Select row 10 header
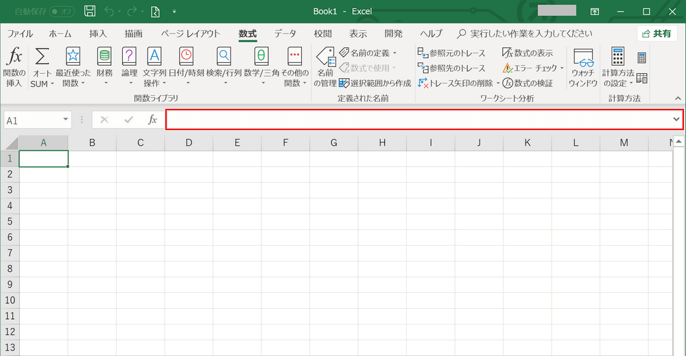 pyautogui.click(x=10, y=300)
